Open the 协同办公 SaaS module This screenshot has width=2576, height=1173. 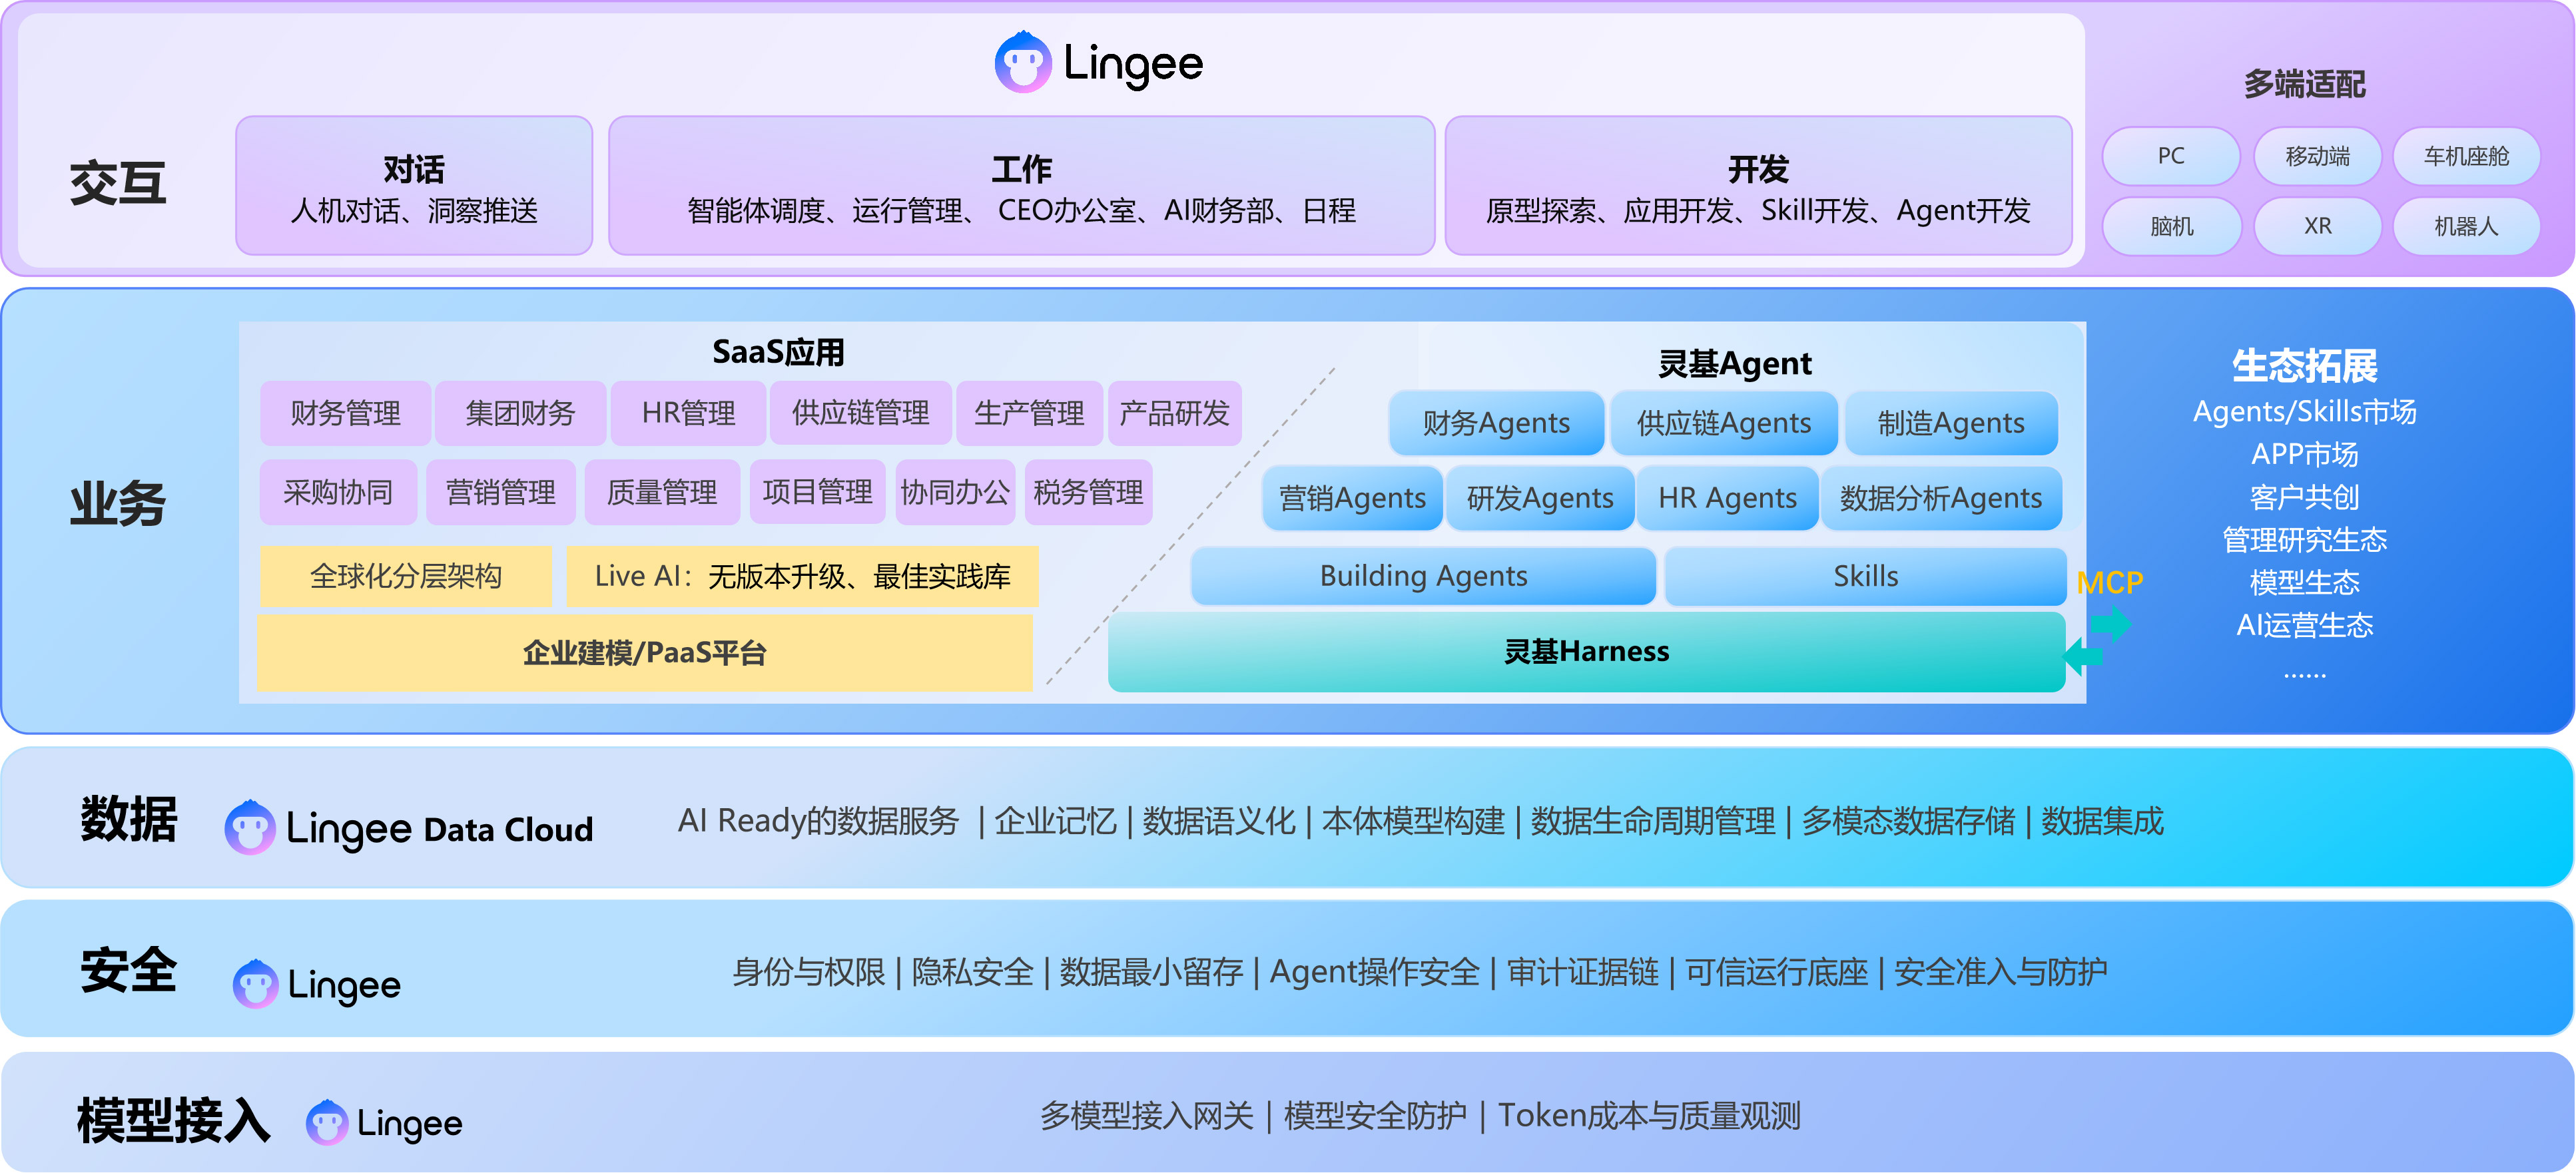[x=955, y=492]
